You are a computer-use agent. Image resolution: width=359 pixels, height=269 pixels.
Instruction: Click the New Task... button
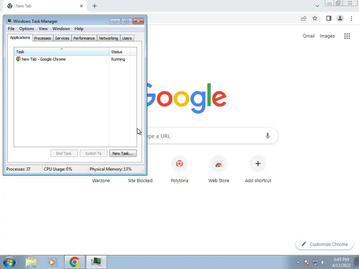pos(123,153)
